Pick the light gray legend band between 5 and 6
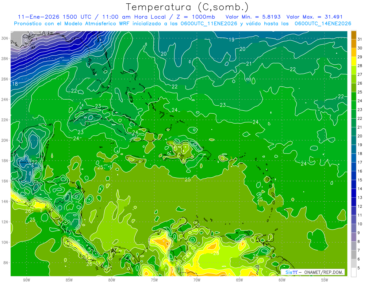The width and height of the screenshot is (368, 284). (354, 263)
